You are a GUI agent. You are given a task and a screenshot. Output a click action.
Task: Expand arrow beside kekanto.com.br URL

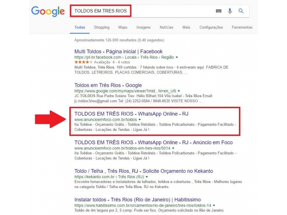click(147, 177)
